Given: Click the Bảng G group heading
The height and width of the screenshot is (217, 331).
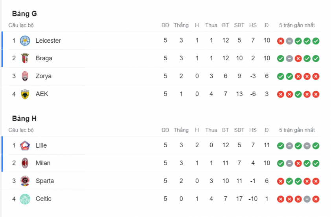Looking at the screenshot, I should point(24,14).
